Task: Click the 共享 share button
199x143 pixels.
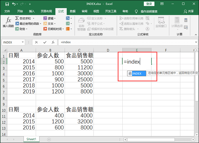Action: 189,11
